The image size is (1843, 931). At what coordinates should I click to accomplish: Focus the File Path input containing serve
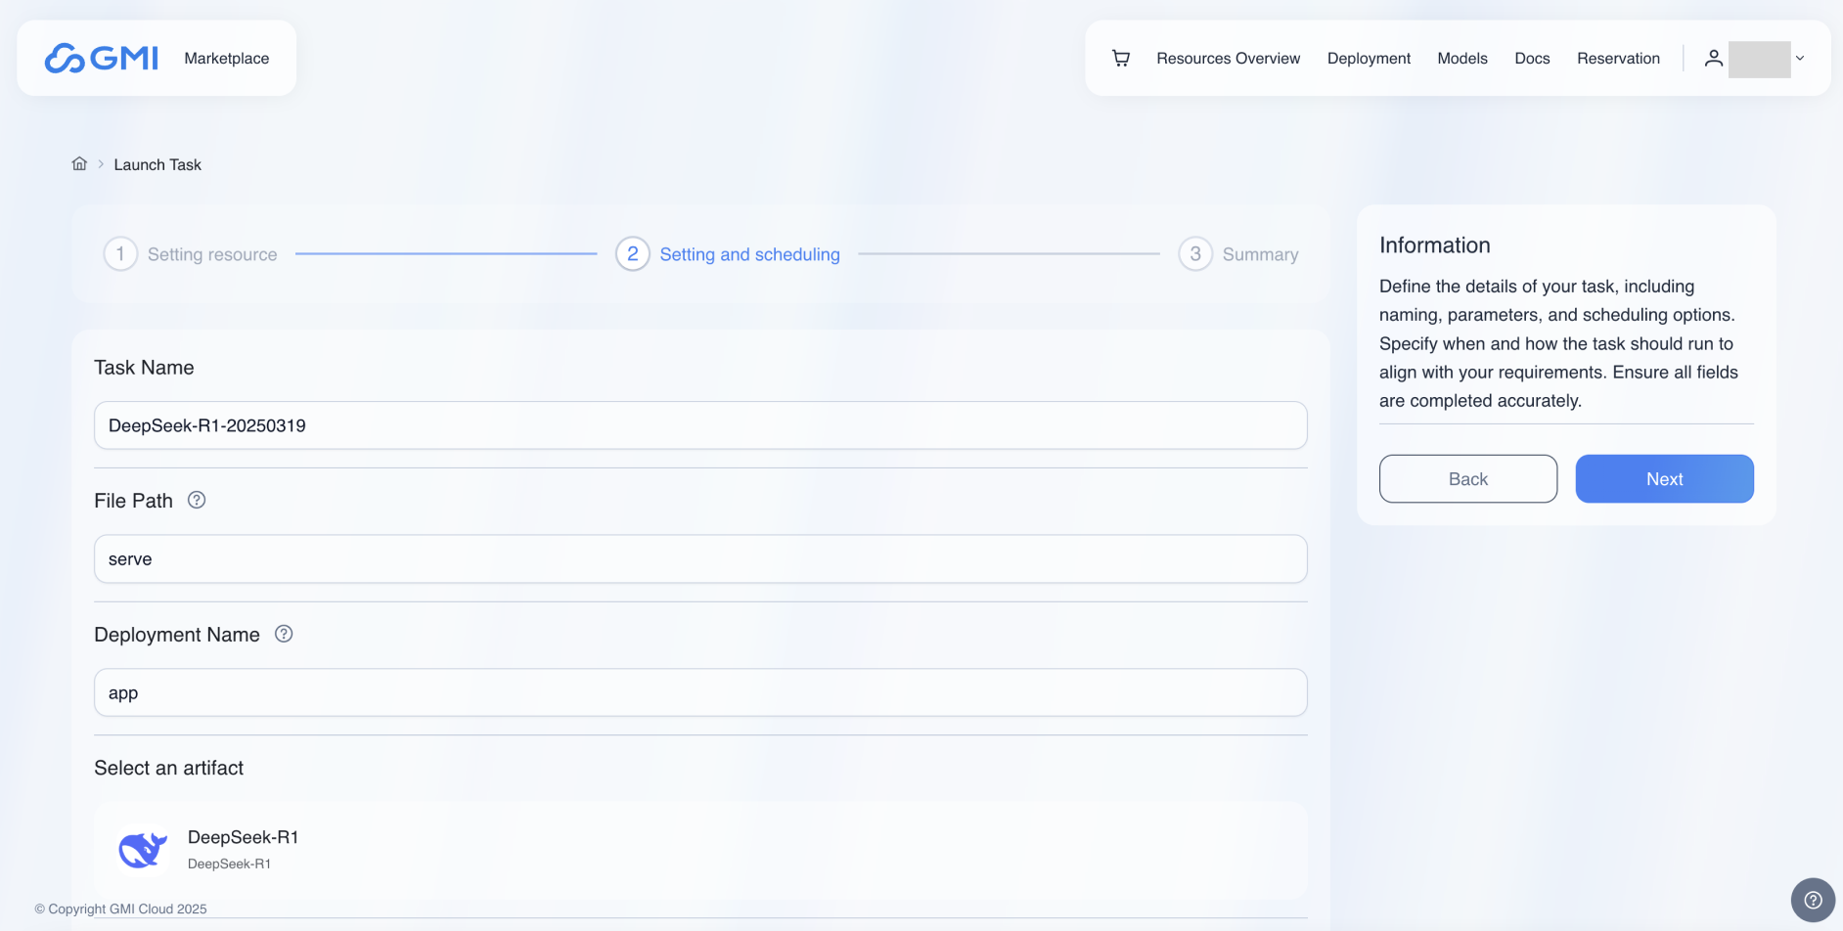tap(700, 559)
